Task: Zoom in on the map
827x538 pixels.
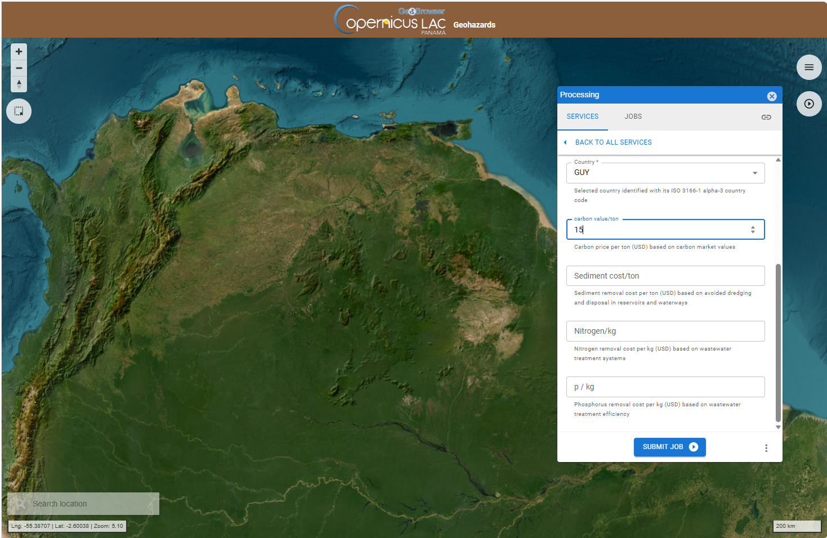Action: (x=19, y=52)
